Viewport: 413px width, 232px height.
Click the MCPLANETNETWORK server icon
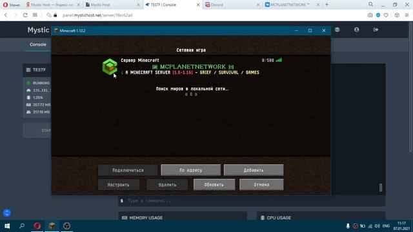[x=110, y=67]
